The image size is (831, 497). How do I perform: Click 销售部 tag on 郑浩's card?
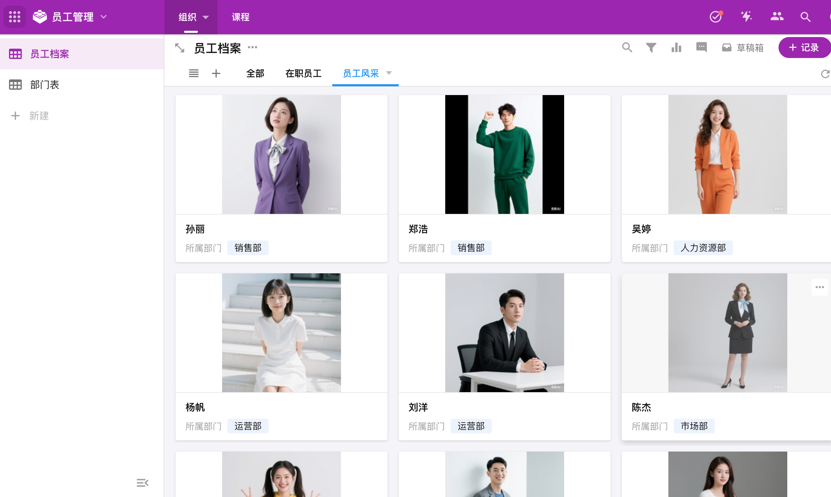(471, 248)
